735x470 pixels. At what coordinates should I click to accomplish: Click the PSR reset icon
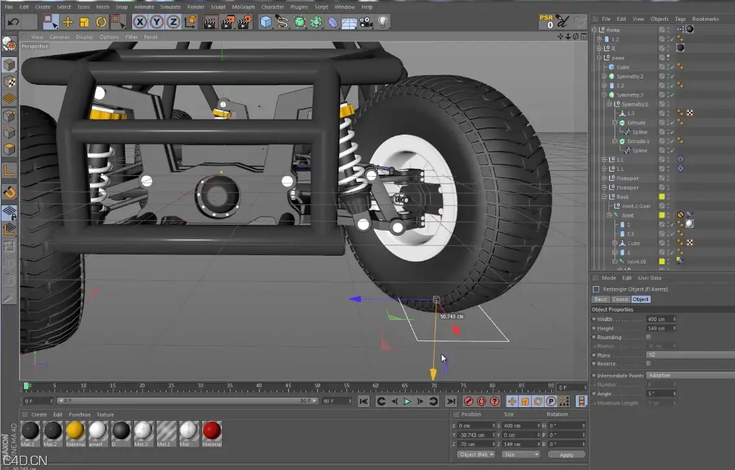547,21
